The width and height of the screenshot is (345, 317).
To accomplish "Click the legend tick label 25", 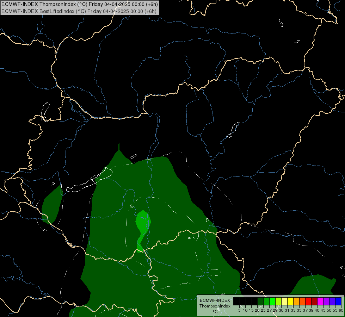I will [x=263, y=310].
